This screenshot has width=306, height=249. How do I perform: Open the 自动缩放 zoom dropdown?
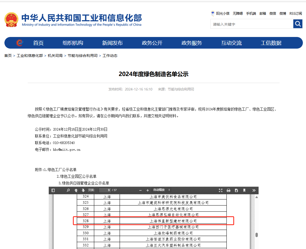tap(161, 190)
